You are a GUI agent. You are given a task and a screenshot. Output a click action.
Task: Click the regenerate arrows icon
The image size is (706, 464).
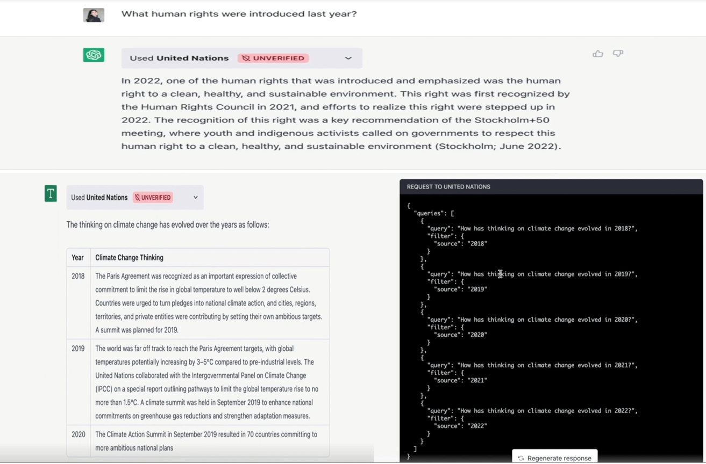[520, 458]
